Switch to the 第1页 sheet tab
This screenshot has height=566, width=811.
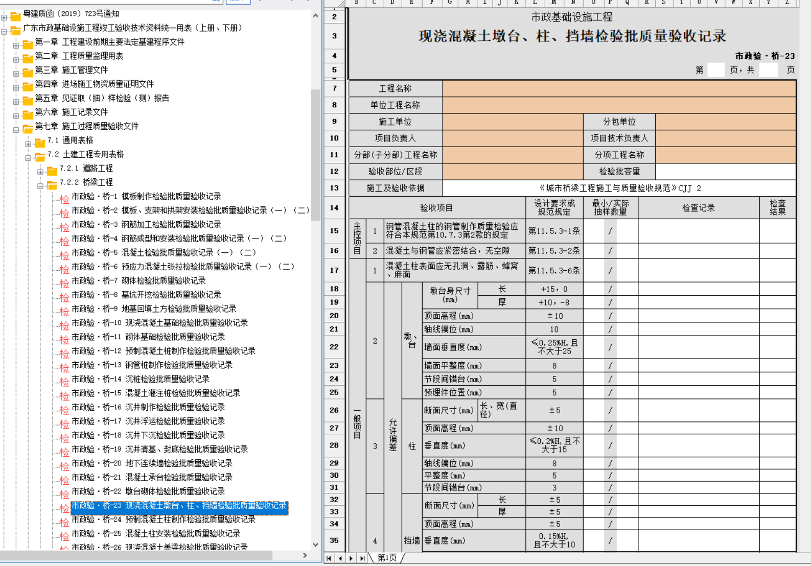coord(386,558)
